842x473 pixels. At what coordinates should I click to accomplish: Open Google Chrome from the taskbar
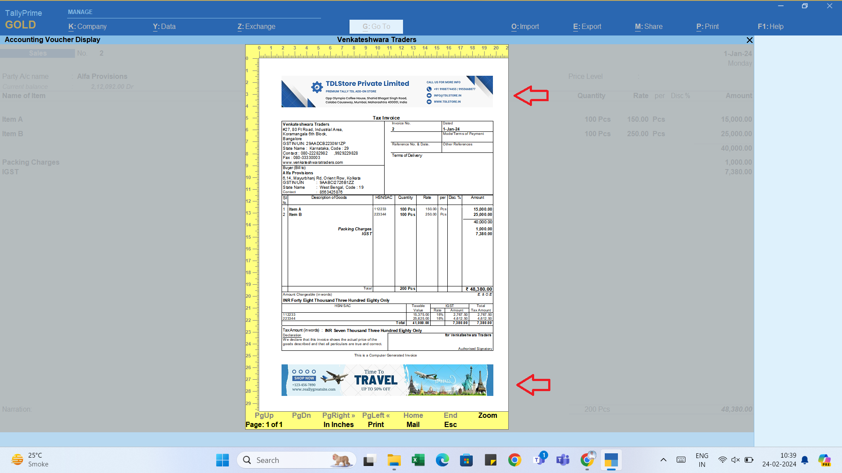click(514, 460)
